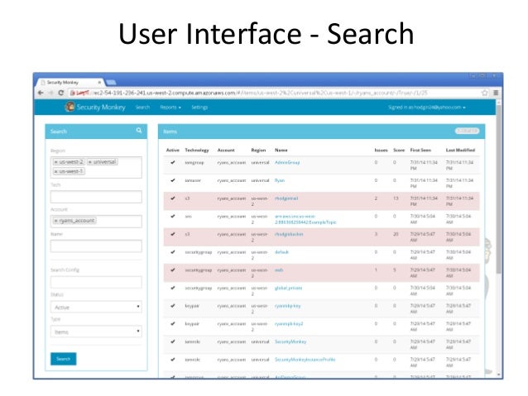Screen dimensions: 528x396
Task: Click the browser forward arrow
Action: pyautogui.click(x=50, y=93)
